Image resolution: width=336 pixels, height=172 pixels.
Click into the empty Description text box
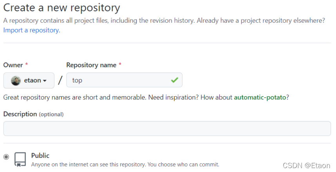[x=167, y=129]
